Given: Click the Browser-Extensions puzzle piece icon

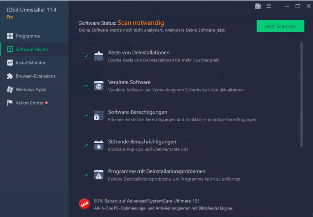Looking at the screenshot, I should pyautogui.click(x=10, y=76).
